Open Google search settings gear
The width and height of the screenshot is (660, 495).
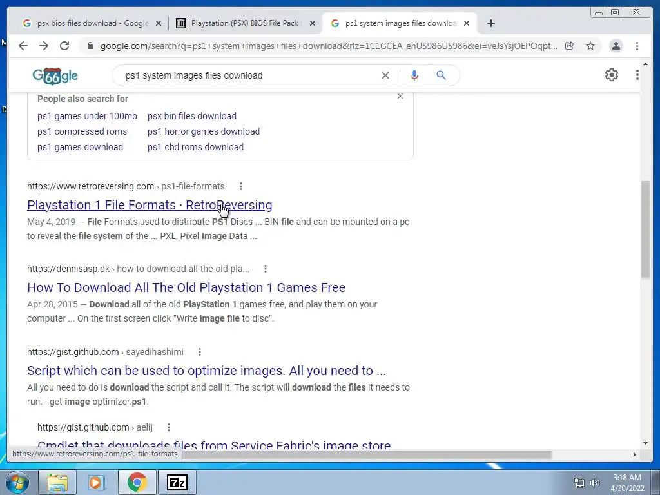[611, 75]
